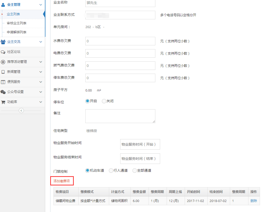
Task: Click the 业主名称 input field
Action: click(x=120, y=3)
